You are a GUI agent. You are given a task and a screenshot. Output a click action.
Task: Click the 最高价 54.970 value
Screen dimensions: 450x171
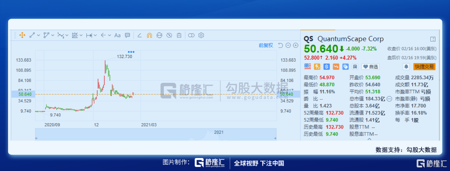(x=327, y=77)
